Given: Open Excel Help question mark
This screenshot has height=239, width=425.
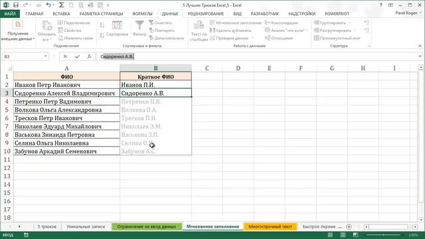Looking at the screenshot, I should click(381, 5).
